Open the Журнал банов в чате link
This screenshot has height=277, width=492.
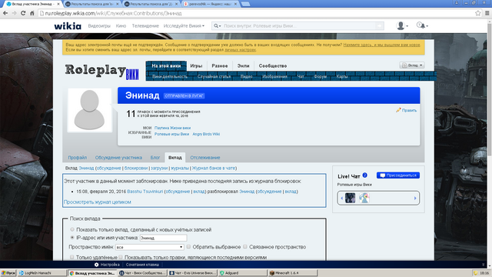pos(214,168)
